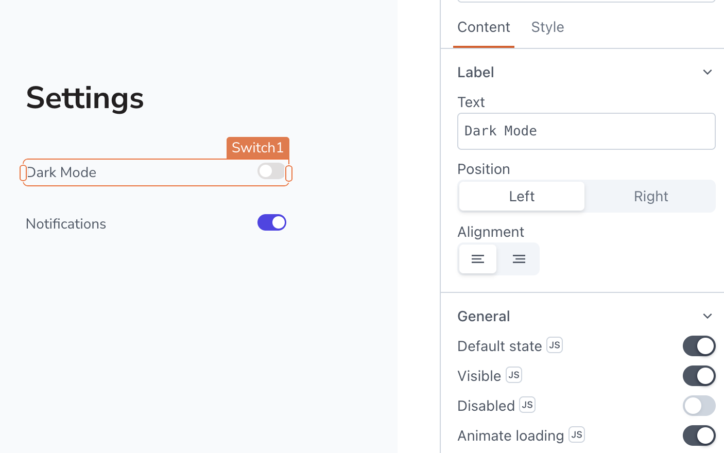The image size is (724, 453).
Task: Enable the Disabled property switch
Action: click(x=699, y=406)
